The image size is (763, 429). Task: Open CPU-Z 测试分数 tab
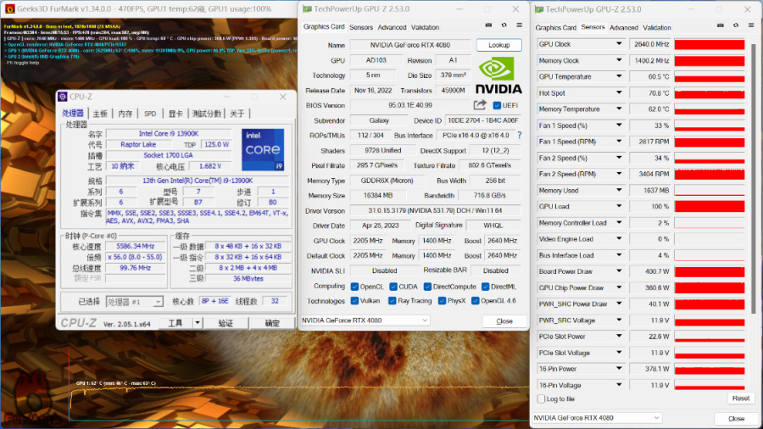click(x=206, y=114)
